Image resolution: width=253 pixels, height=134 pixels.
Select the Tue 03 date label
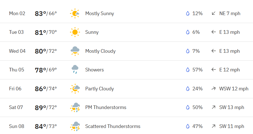point(16,32)
